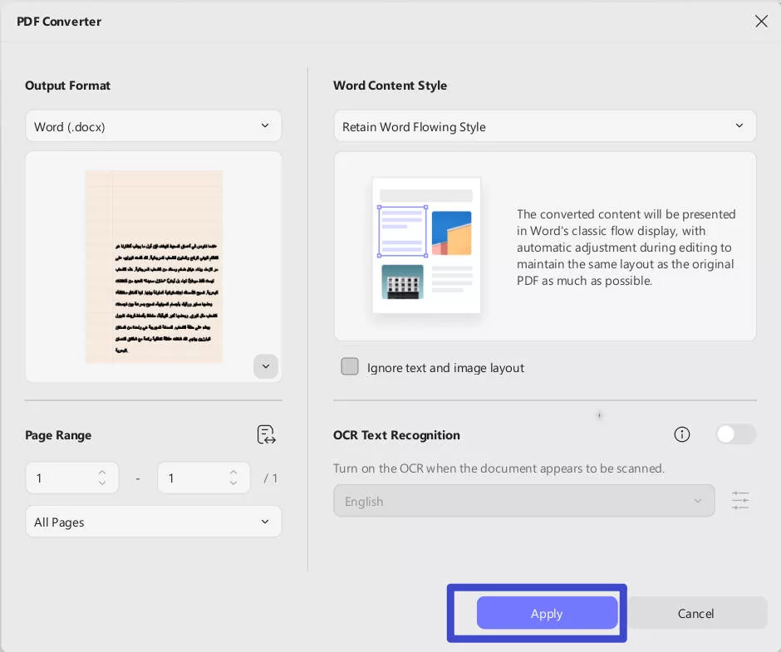Screen dimensions: 781x652
Task: Increase the start page with the up stepper
Action: coord(101,473)
